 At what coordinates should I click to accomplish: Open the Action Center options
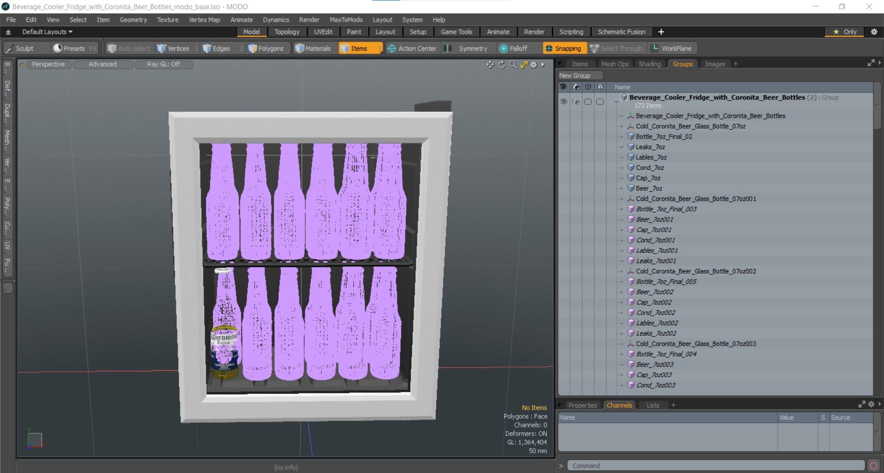pos(412,48)
